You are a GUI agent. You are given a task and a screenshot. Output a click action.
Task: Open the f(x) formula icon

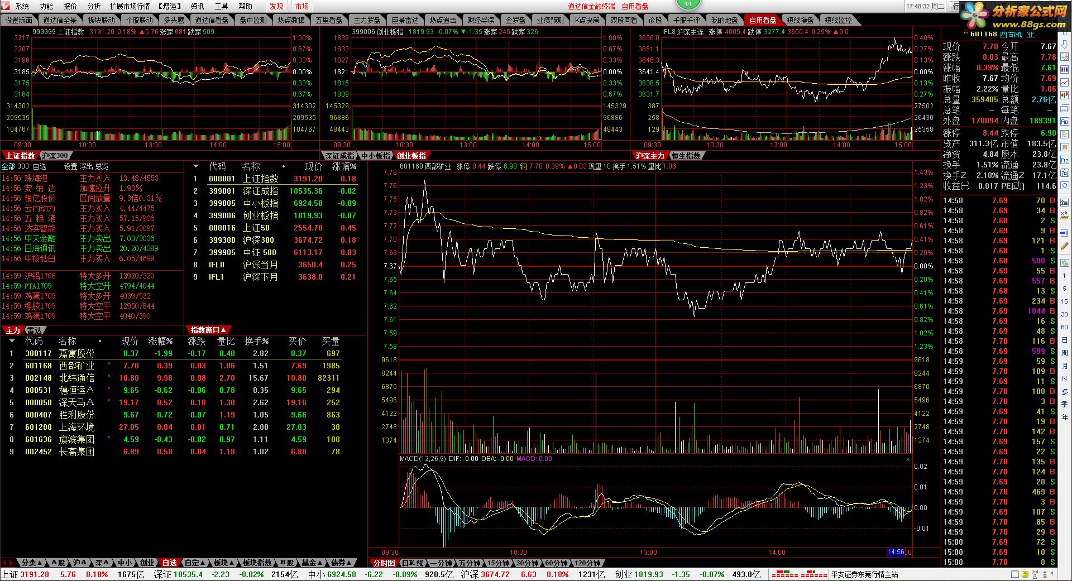tap(1065, 173)
